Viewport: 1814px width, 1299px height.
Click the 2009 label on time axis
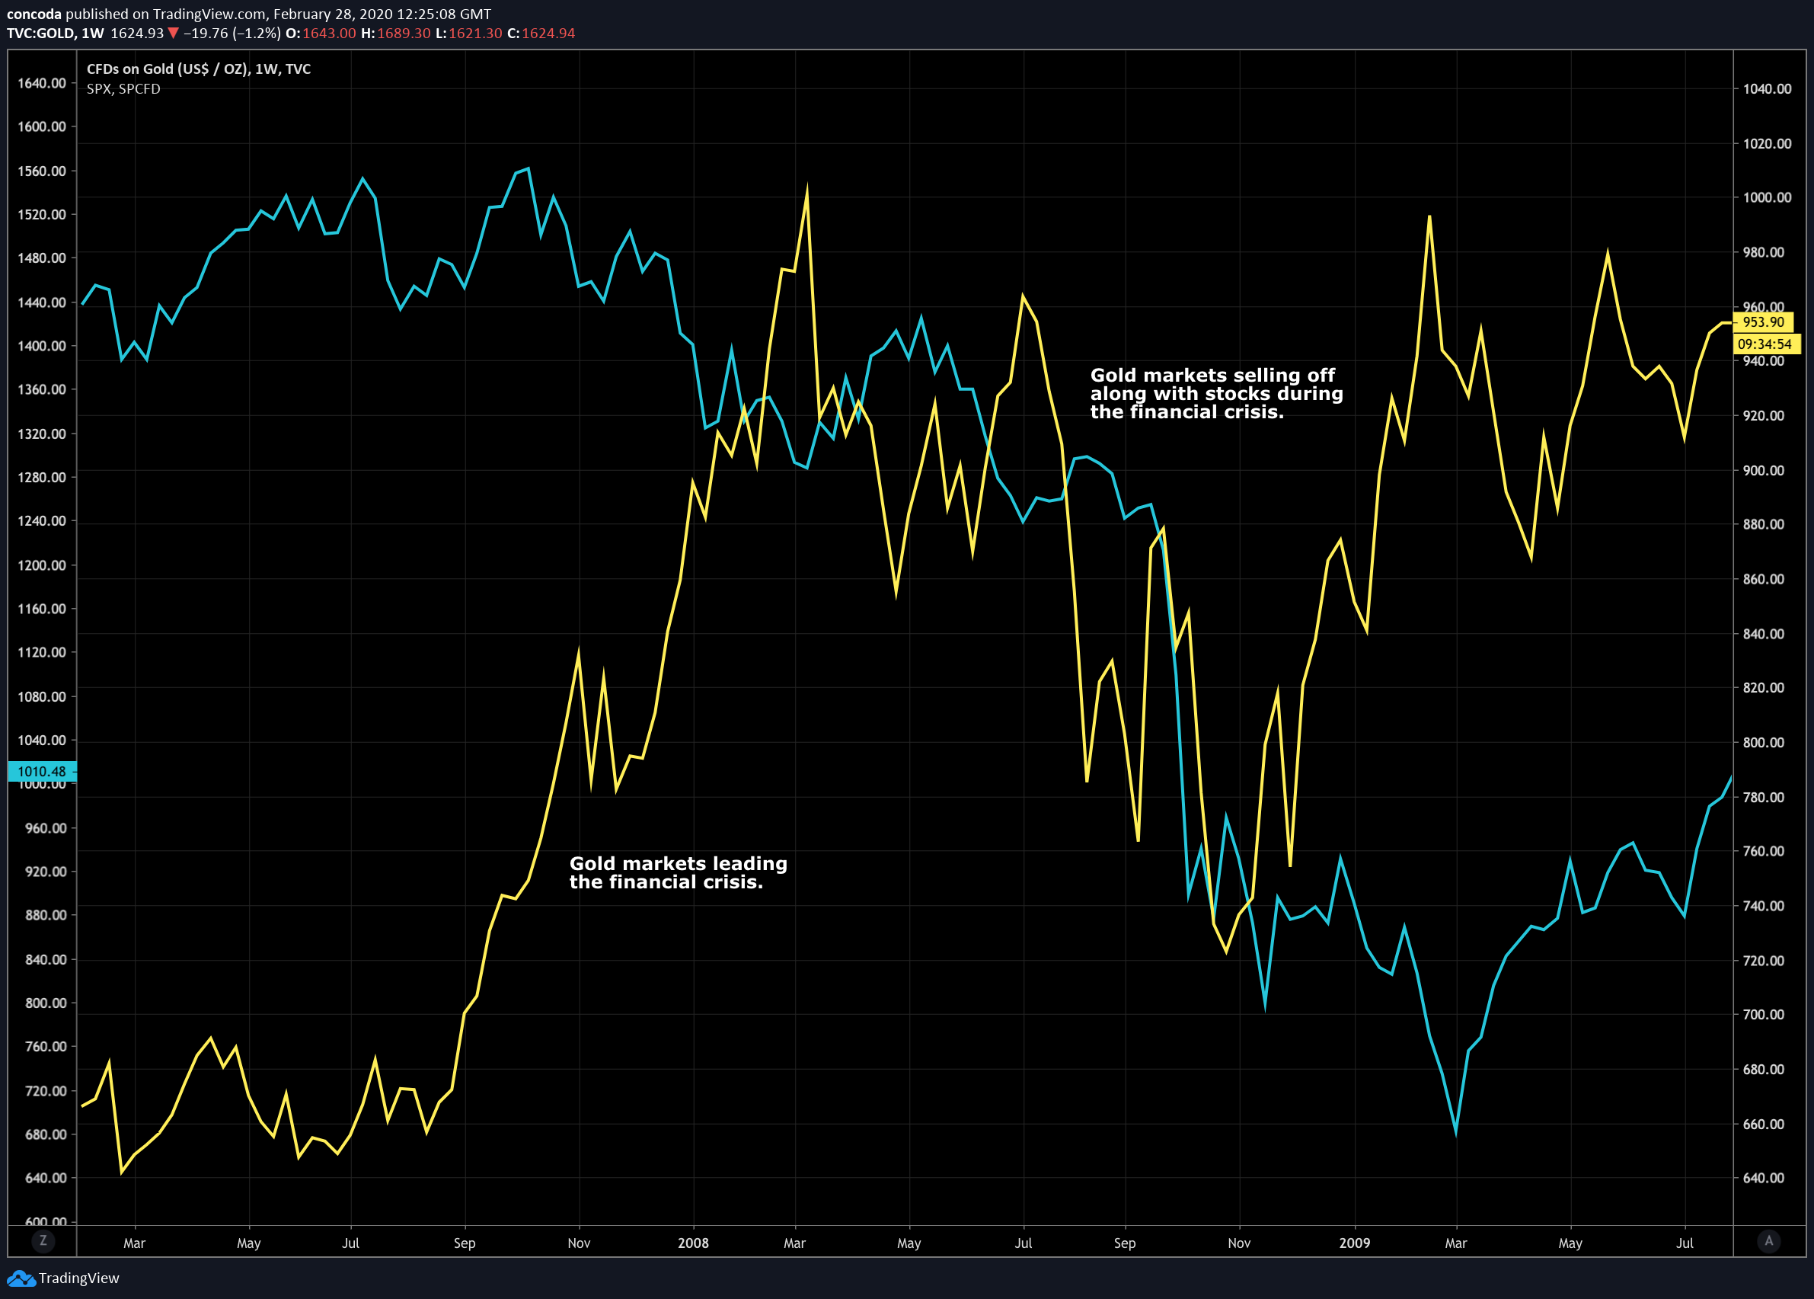pyautogui.click(x=1353, y=1243)
